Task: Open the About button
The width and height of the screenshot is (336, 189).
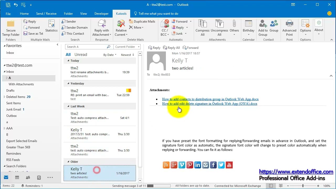Action: (319, 27)
